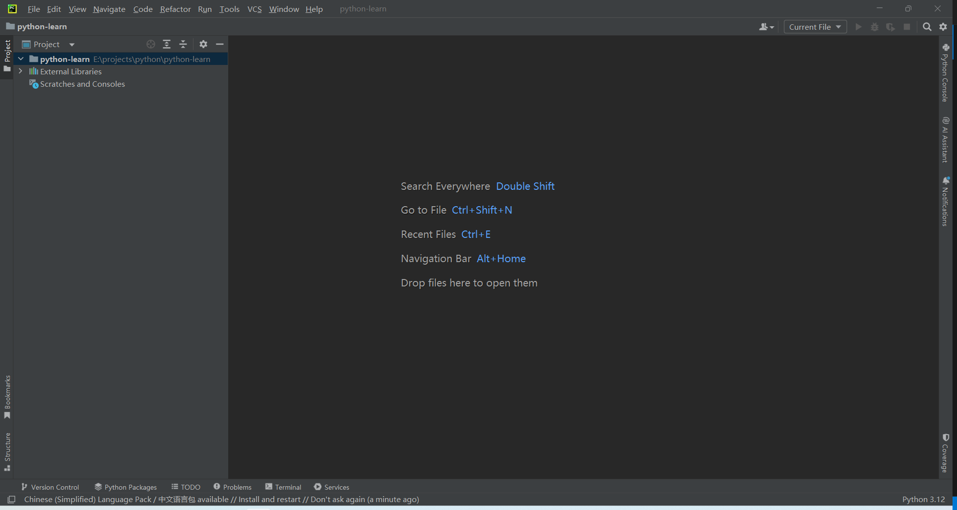Open Project panel options gear

pos(203,44)
